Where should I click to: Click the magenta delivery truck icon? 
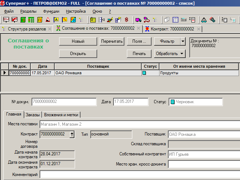[x=138, y=20]
